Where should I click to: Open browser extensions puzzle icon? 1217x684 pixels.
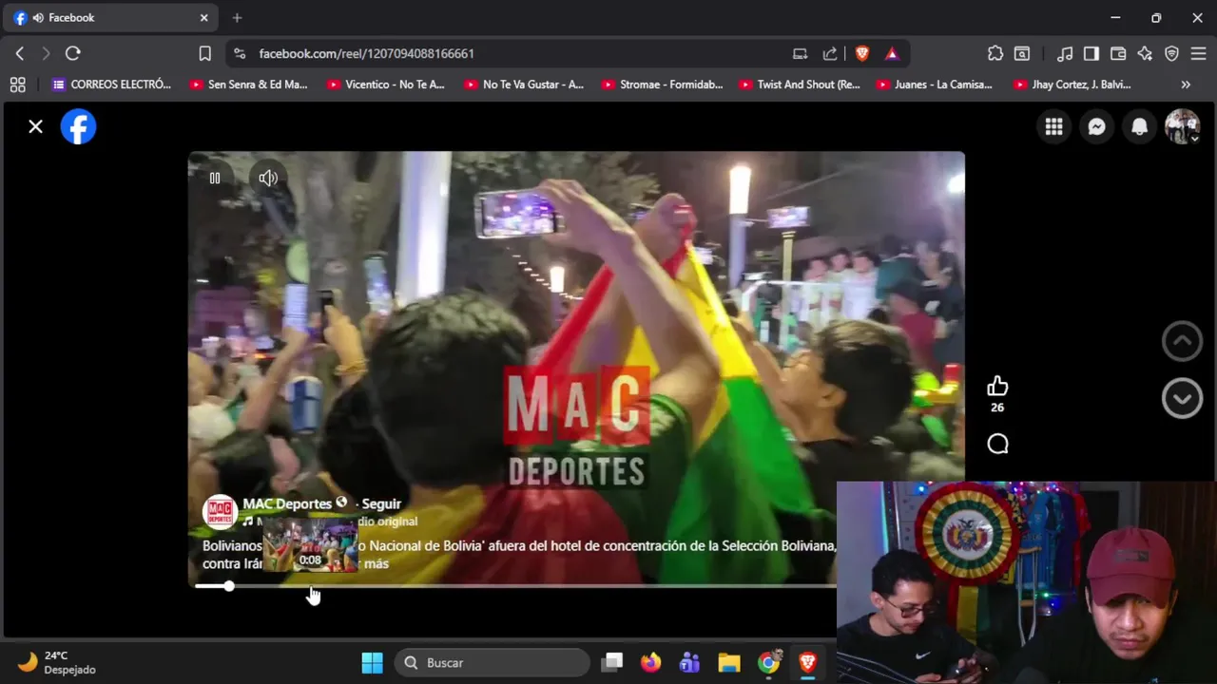[995, 53]
